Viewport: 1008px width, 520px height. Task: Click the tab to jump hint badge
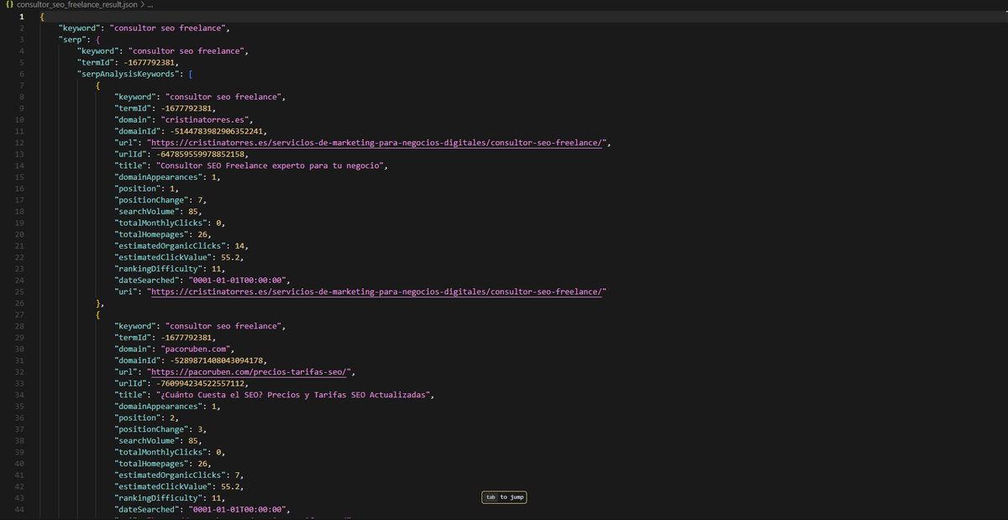(x=503, y=496)
